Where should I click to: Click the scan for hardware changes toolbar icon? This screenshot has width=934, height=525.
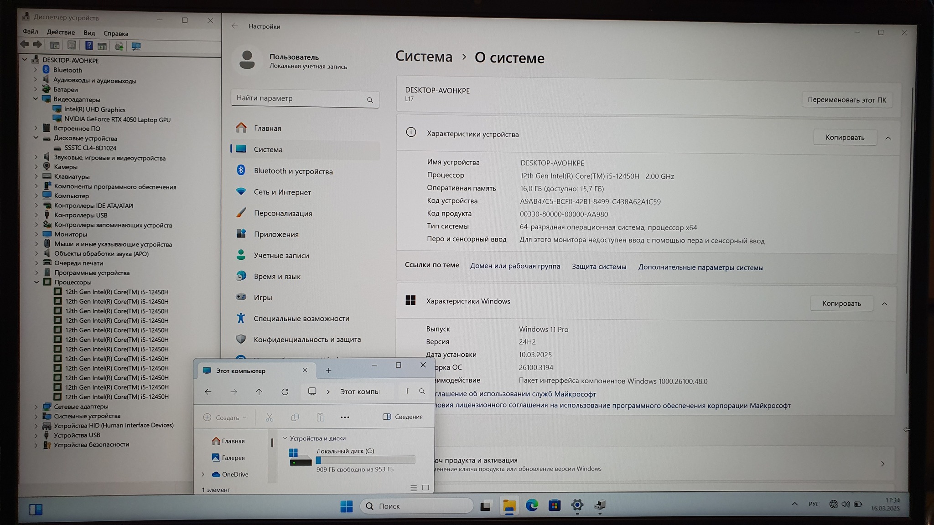pos(136,46)
